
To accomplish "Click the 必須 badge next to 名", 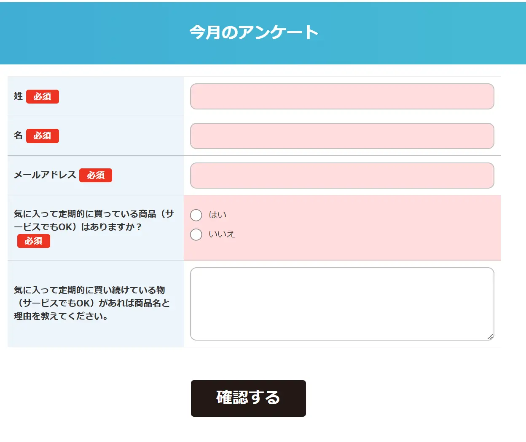I will pos(43,136).
